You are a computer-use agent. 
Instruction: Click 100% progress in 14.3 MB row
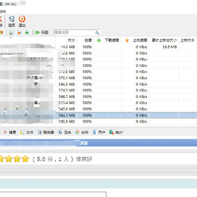point(87,47)
